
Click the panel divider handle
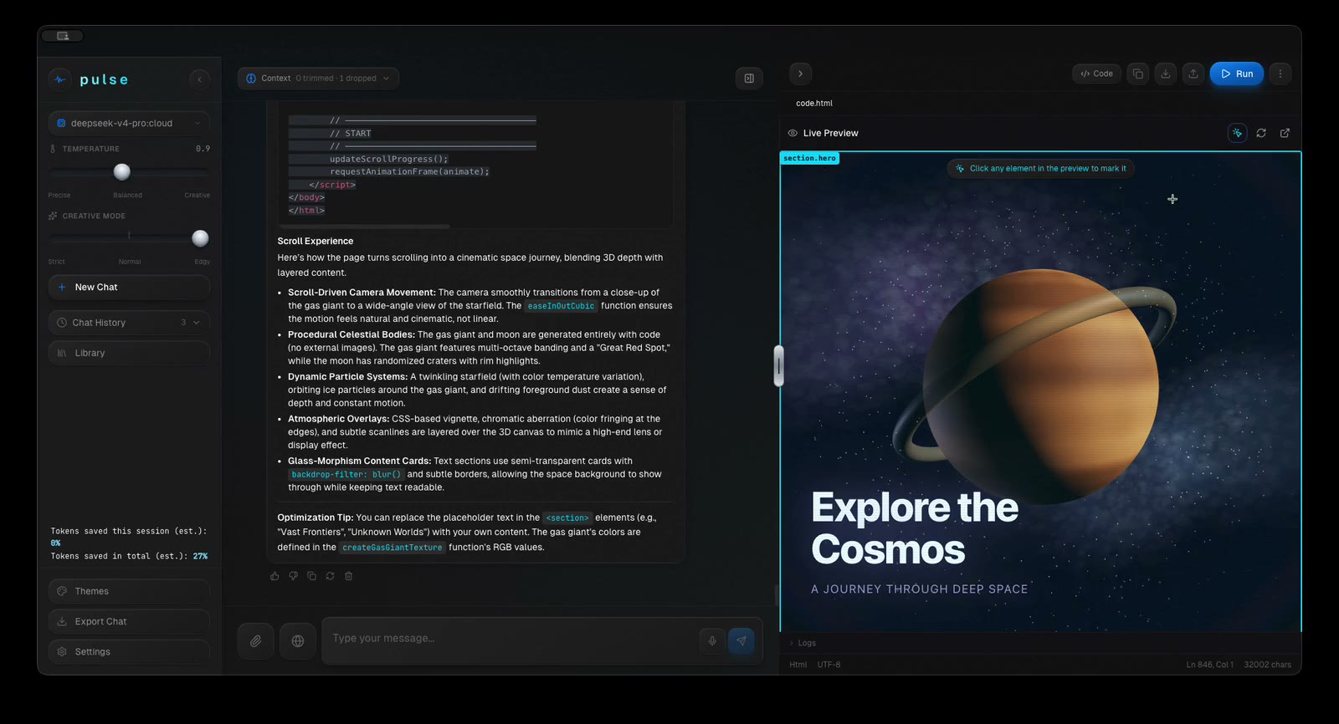point(778,366)
